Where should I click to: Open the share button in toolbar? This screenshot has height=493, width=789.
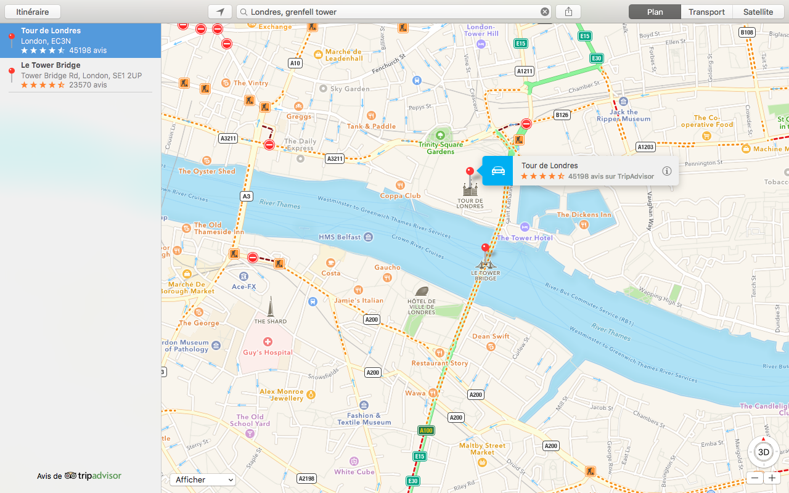[568, 12]
